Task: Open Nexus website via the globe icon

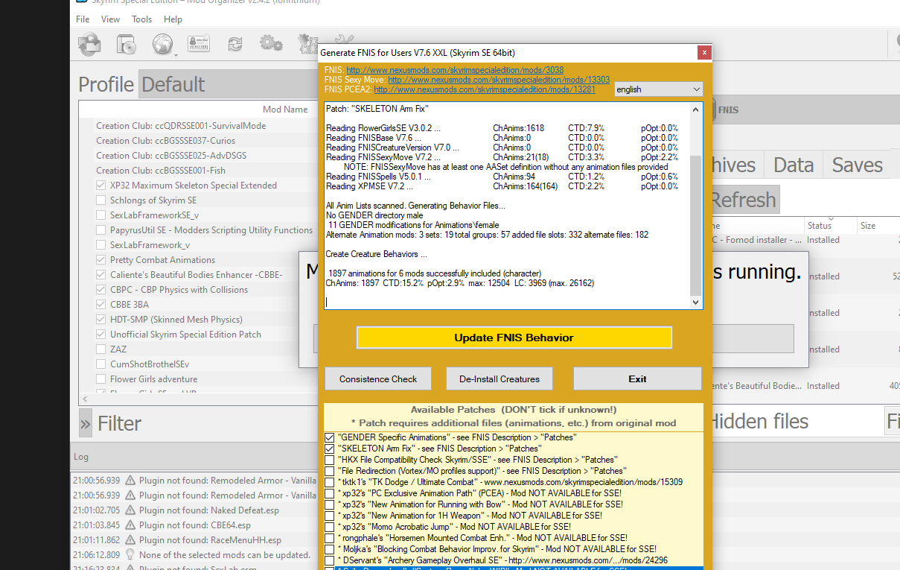Action: pos(162,45)
